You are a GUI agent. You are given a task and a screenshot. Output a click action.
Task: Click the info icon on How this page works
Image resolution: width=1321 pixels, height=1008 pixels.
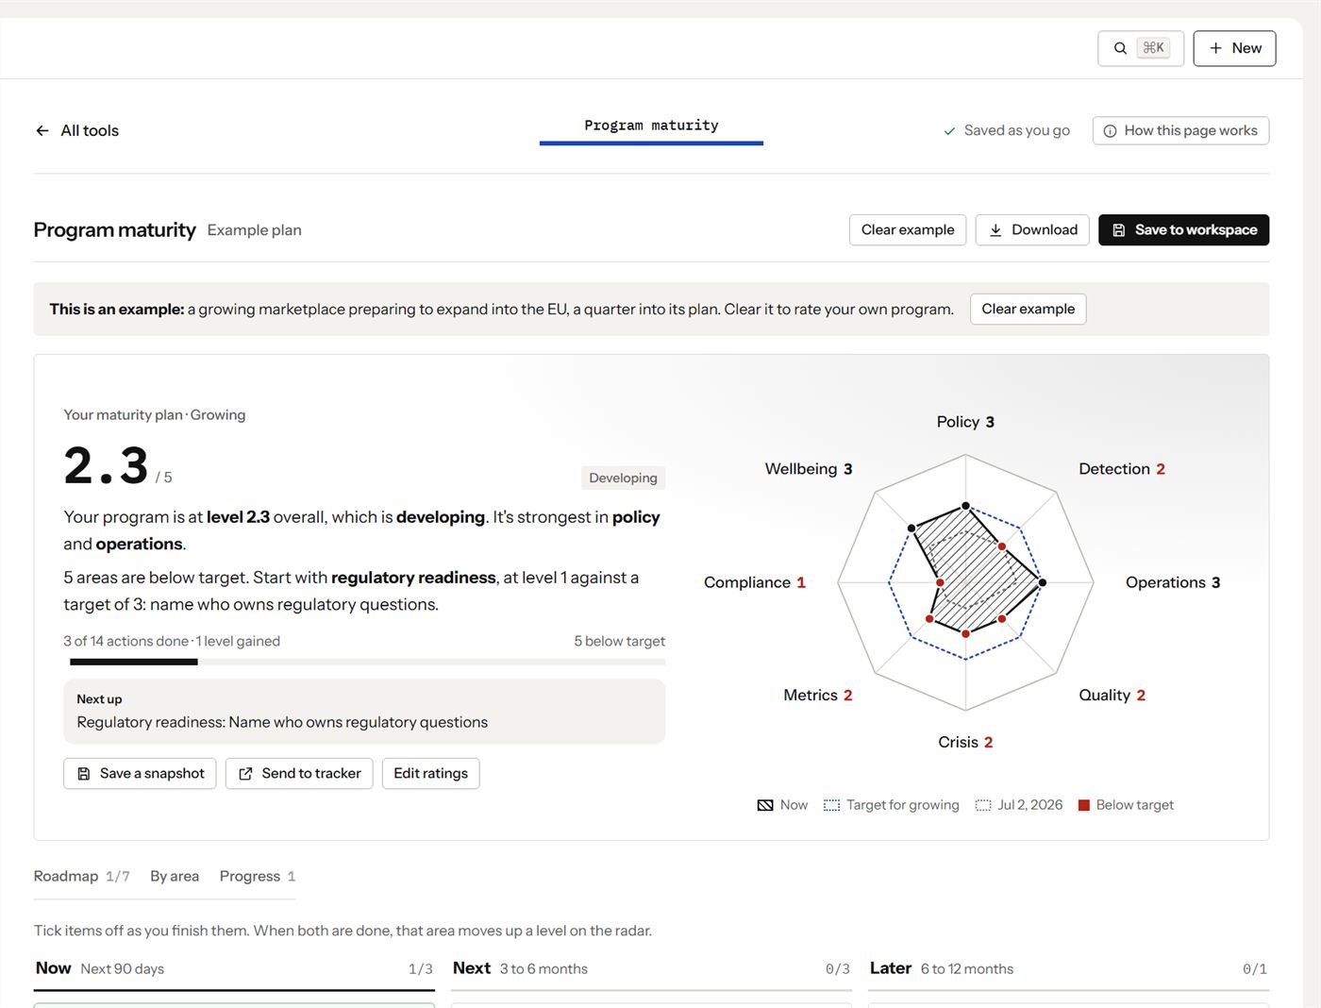click(1111, 131)
